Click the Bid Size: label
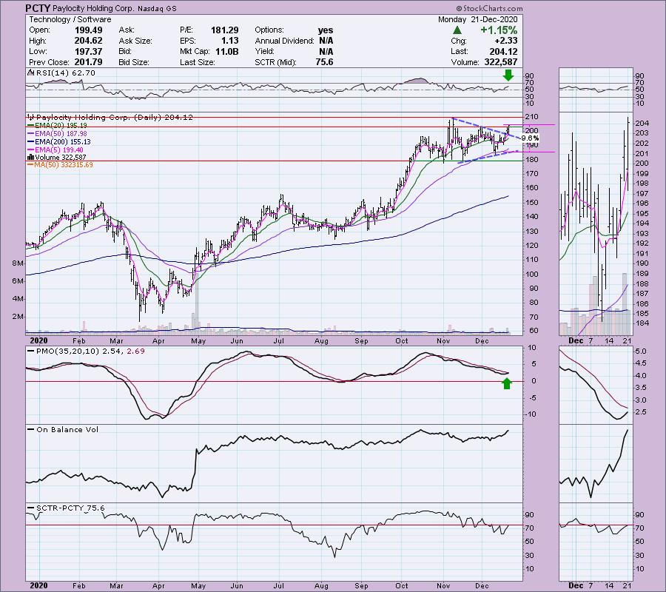This screenshot has width=666, height=592. pos(134,62)
